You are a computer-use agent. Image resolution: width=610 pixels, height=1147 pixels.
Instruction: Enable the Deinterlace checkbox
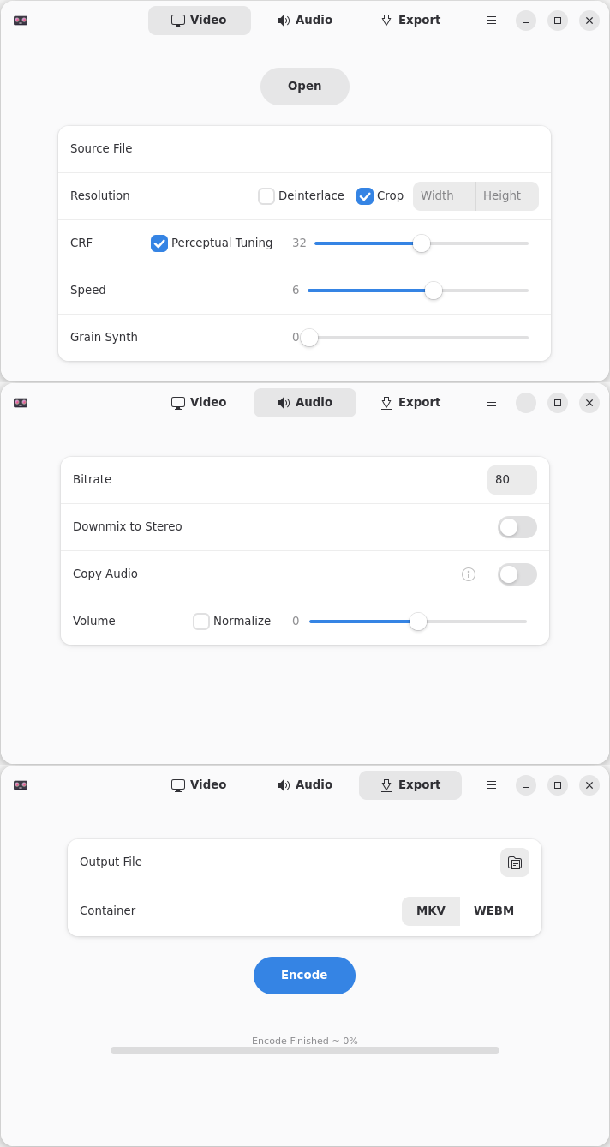tap(266, 196)
